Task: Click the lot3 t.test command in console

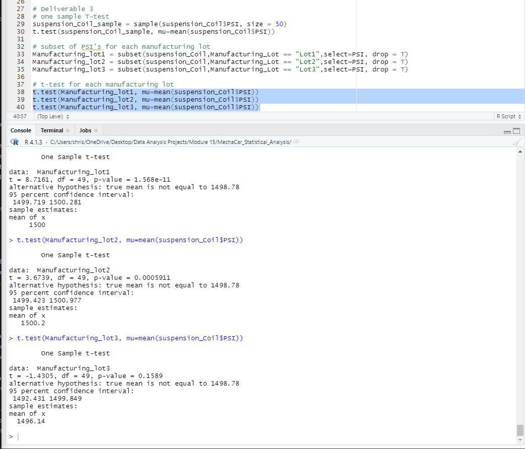Action: pyautogui.click(x=130, y=338)
